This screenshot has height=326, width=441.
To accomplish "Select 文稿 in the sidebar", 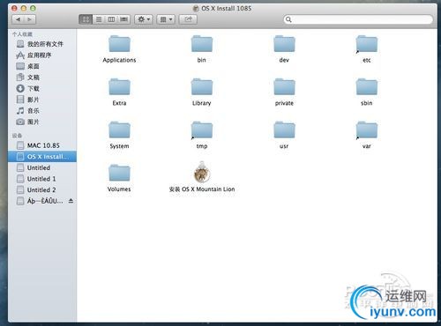I will [42, 78].
